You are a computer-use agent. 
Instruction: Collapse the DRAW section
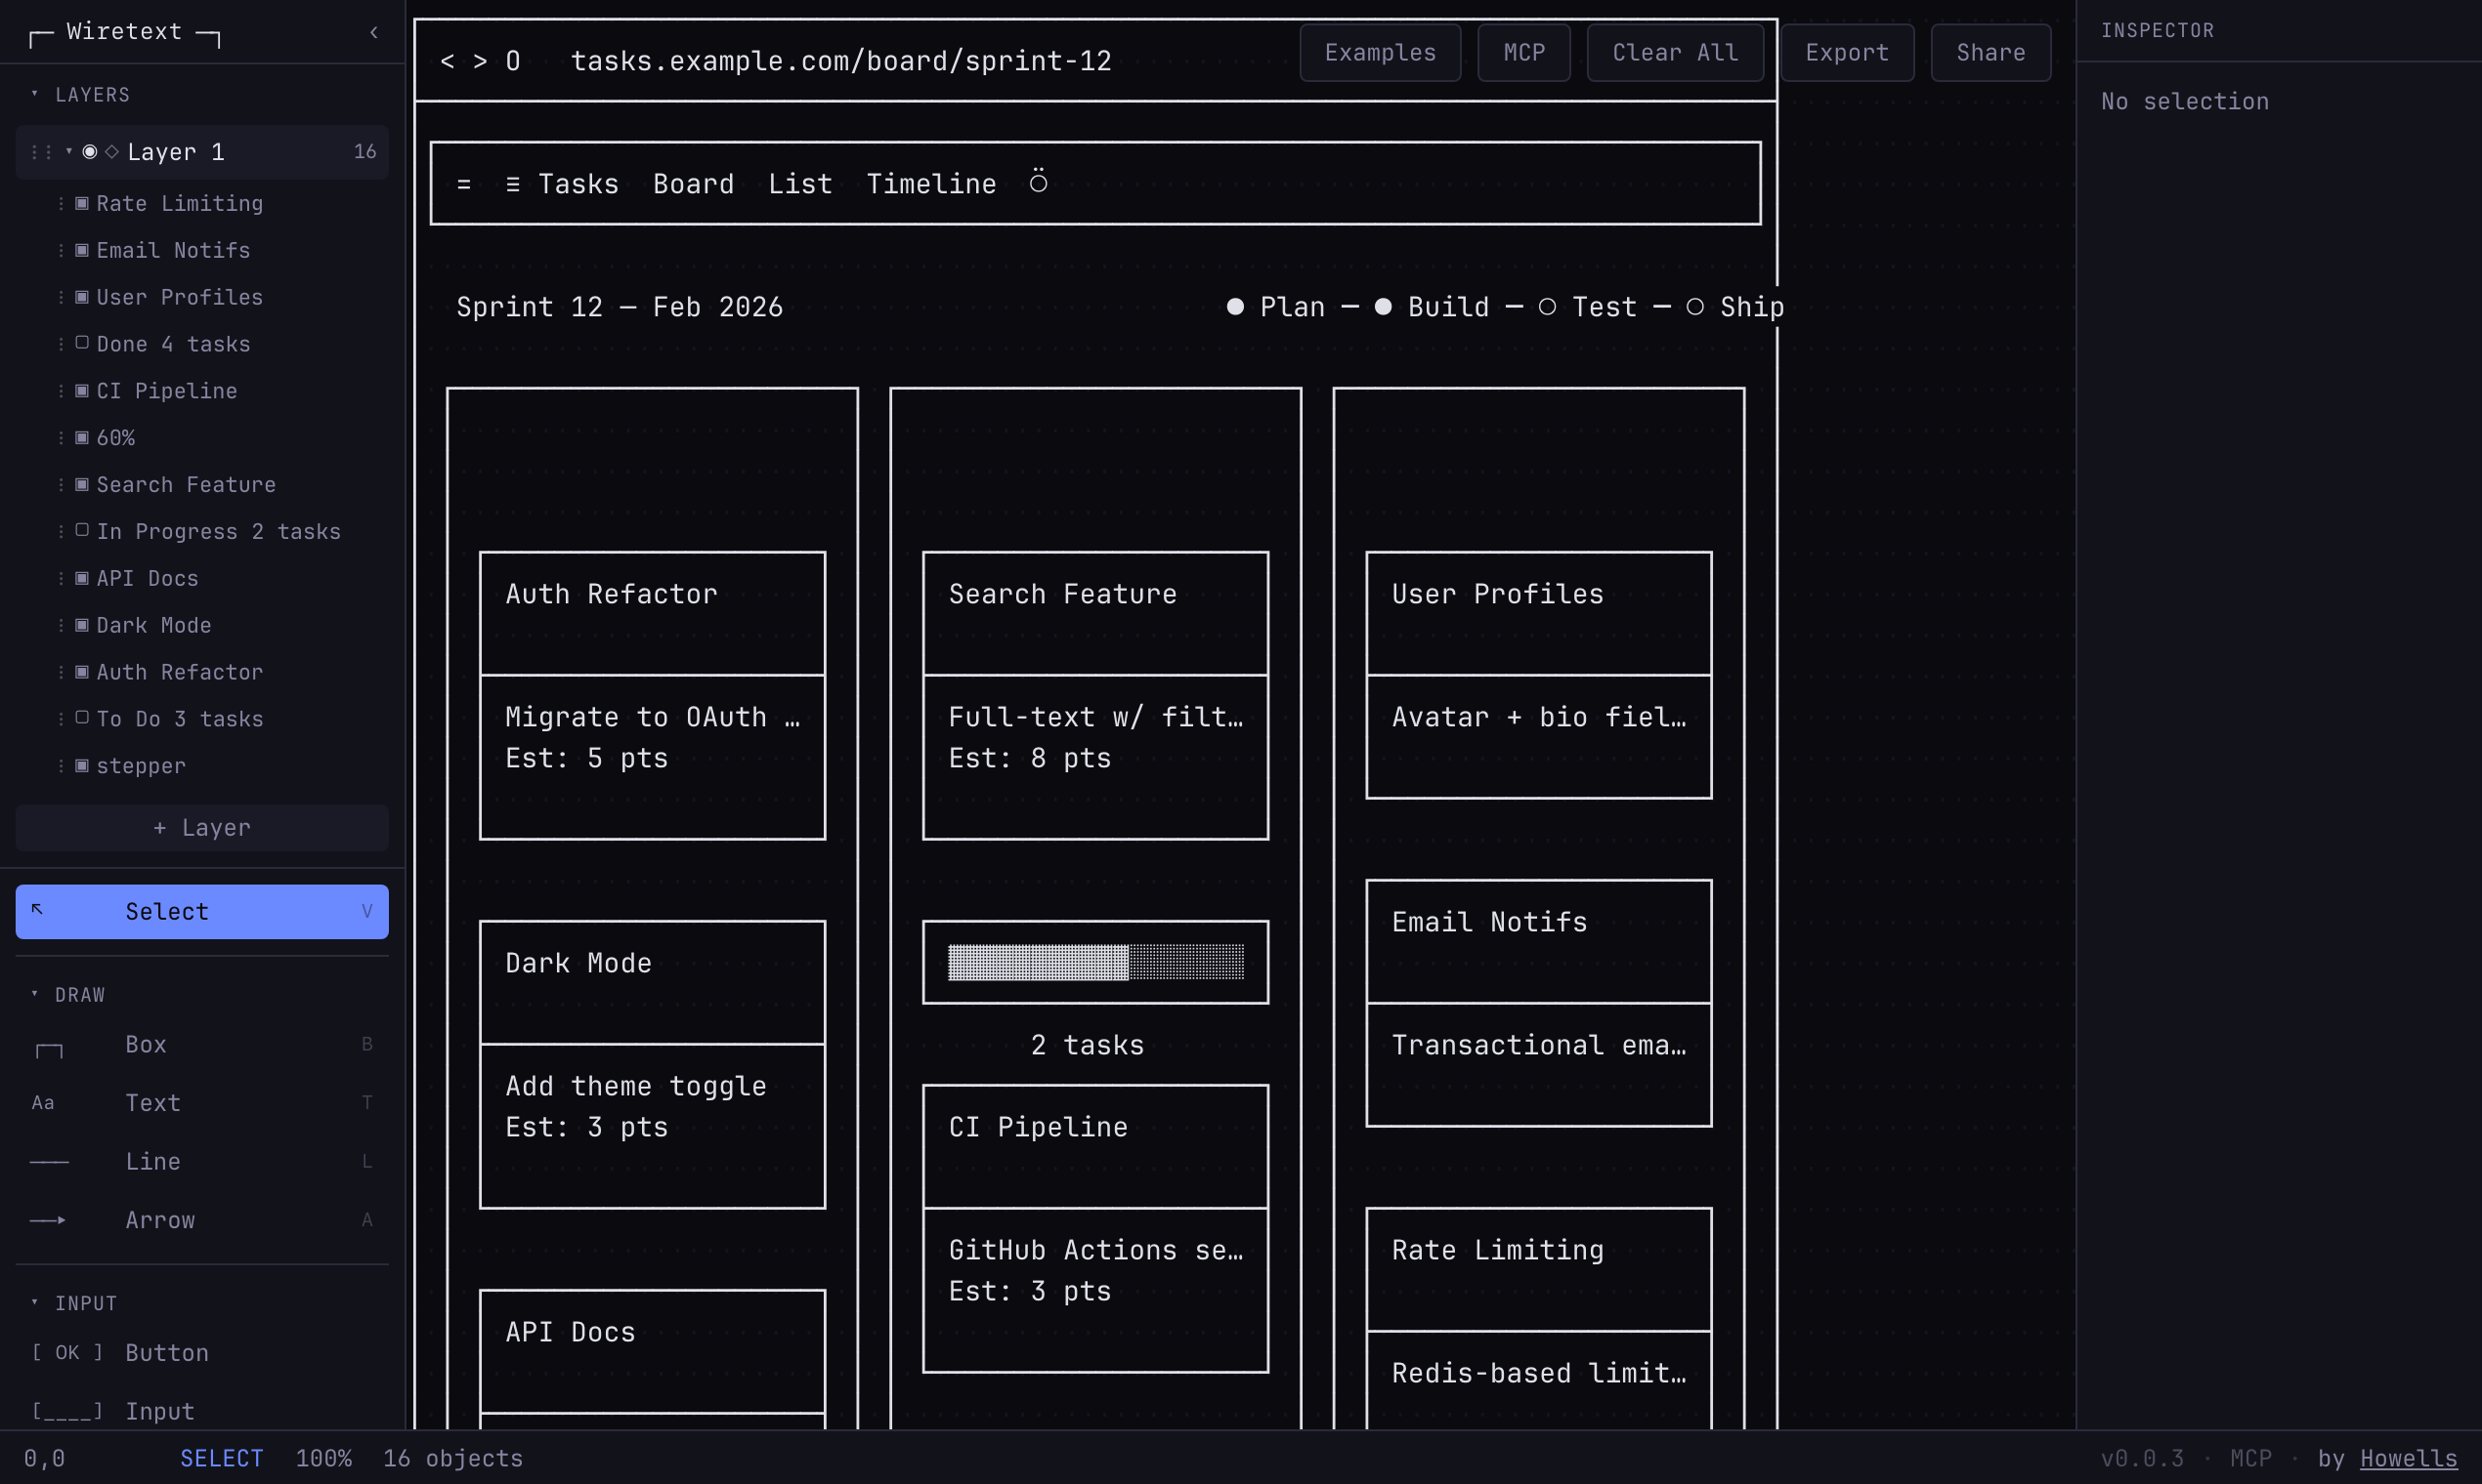tap(35, 994)
